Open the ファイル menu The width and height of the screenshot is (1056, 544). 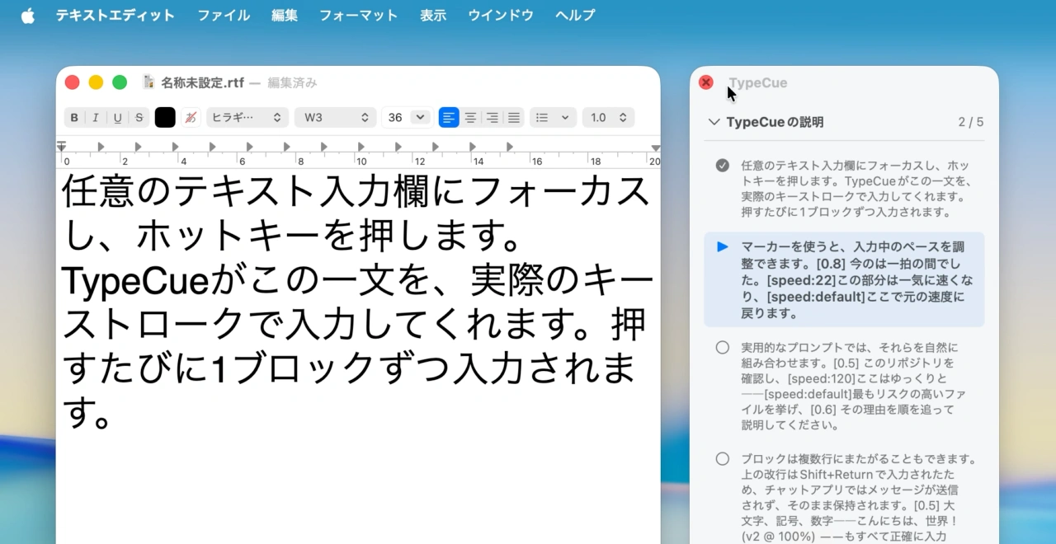(x=224, y=15)
